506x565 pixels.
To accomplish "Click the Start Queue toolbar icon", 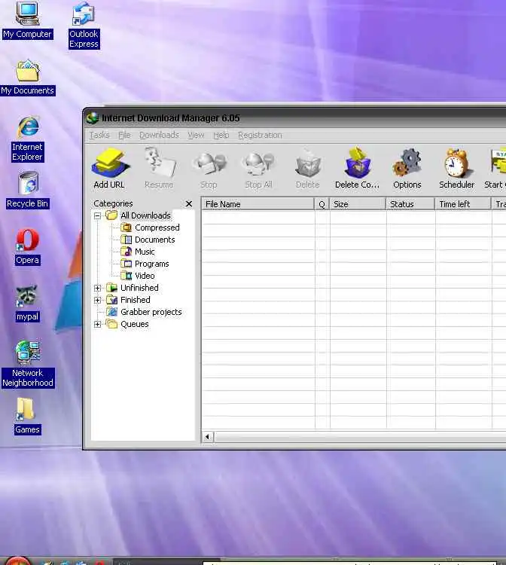I will 497,169.
